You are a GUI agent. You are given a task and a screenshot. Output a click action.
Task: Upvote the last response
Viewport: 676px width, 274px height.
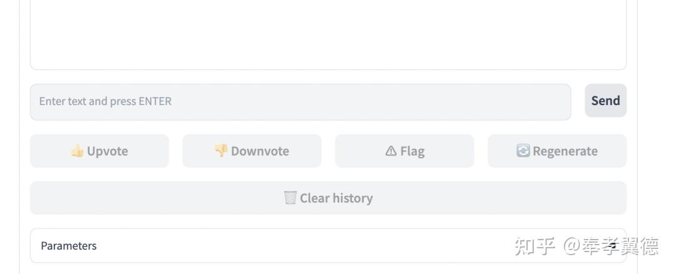click(x=100, y=151)
